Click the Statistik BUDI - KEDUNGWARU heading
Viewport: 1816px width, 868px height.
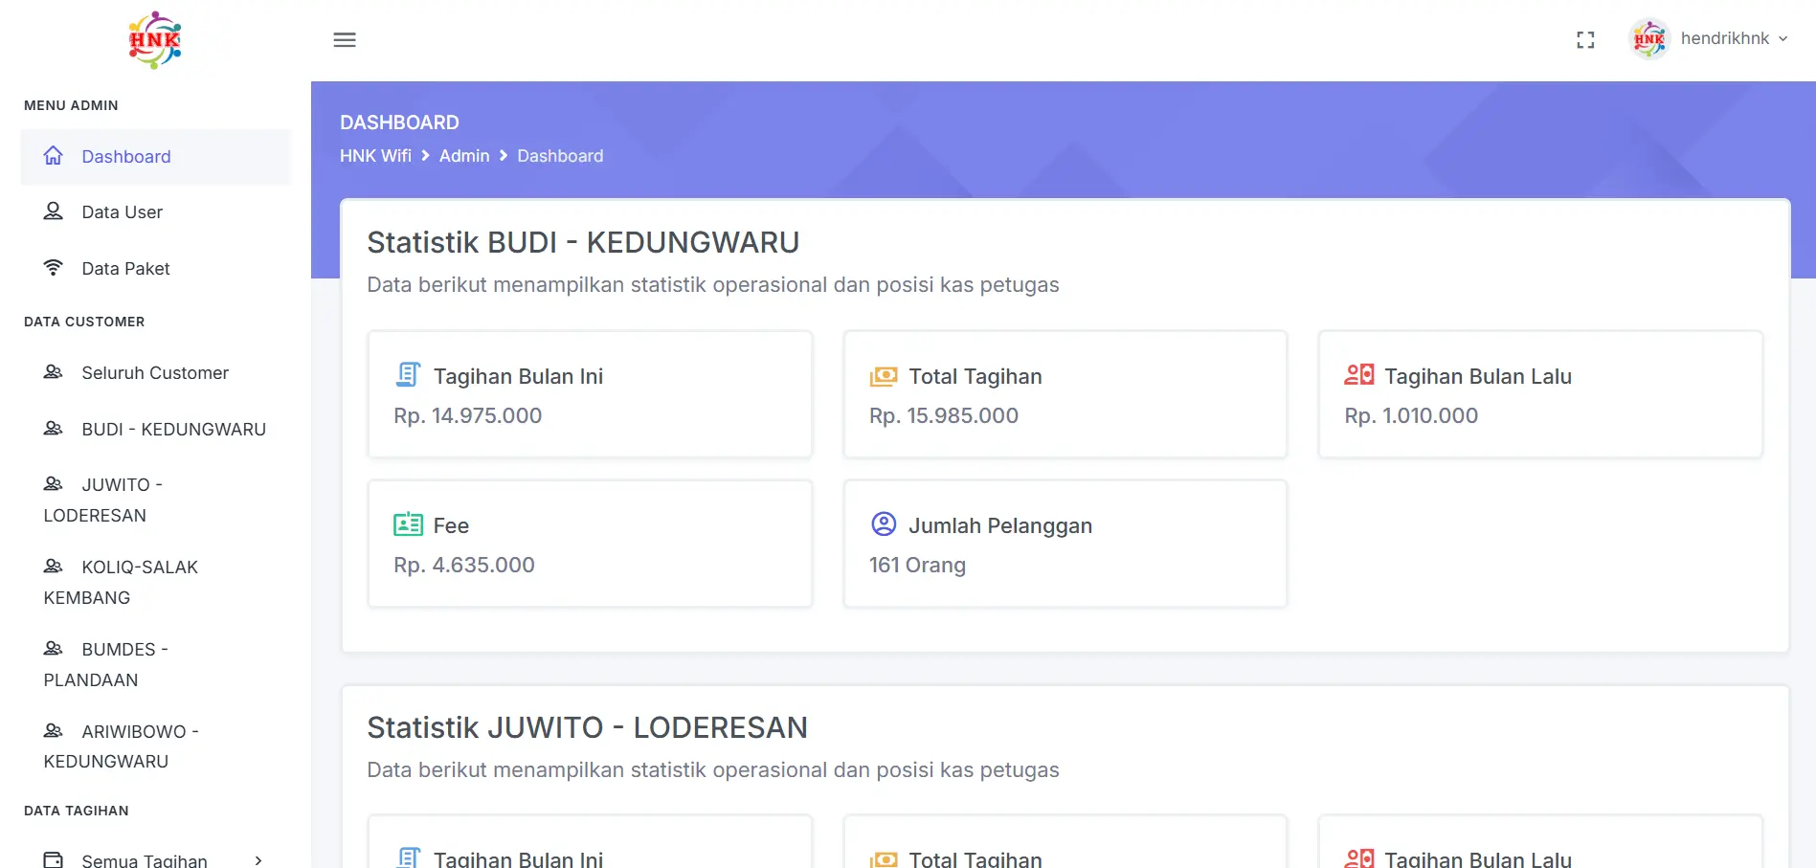pos(583,242)
